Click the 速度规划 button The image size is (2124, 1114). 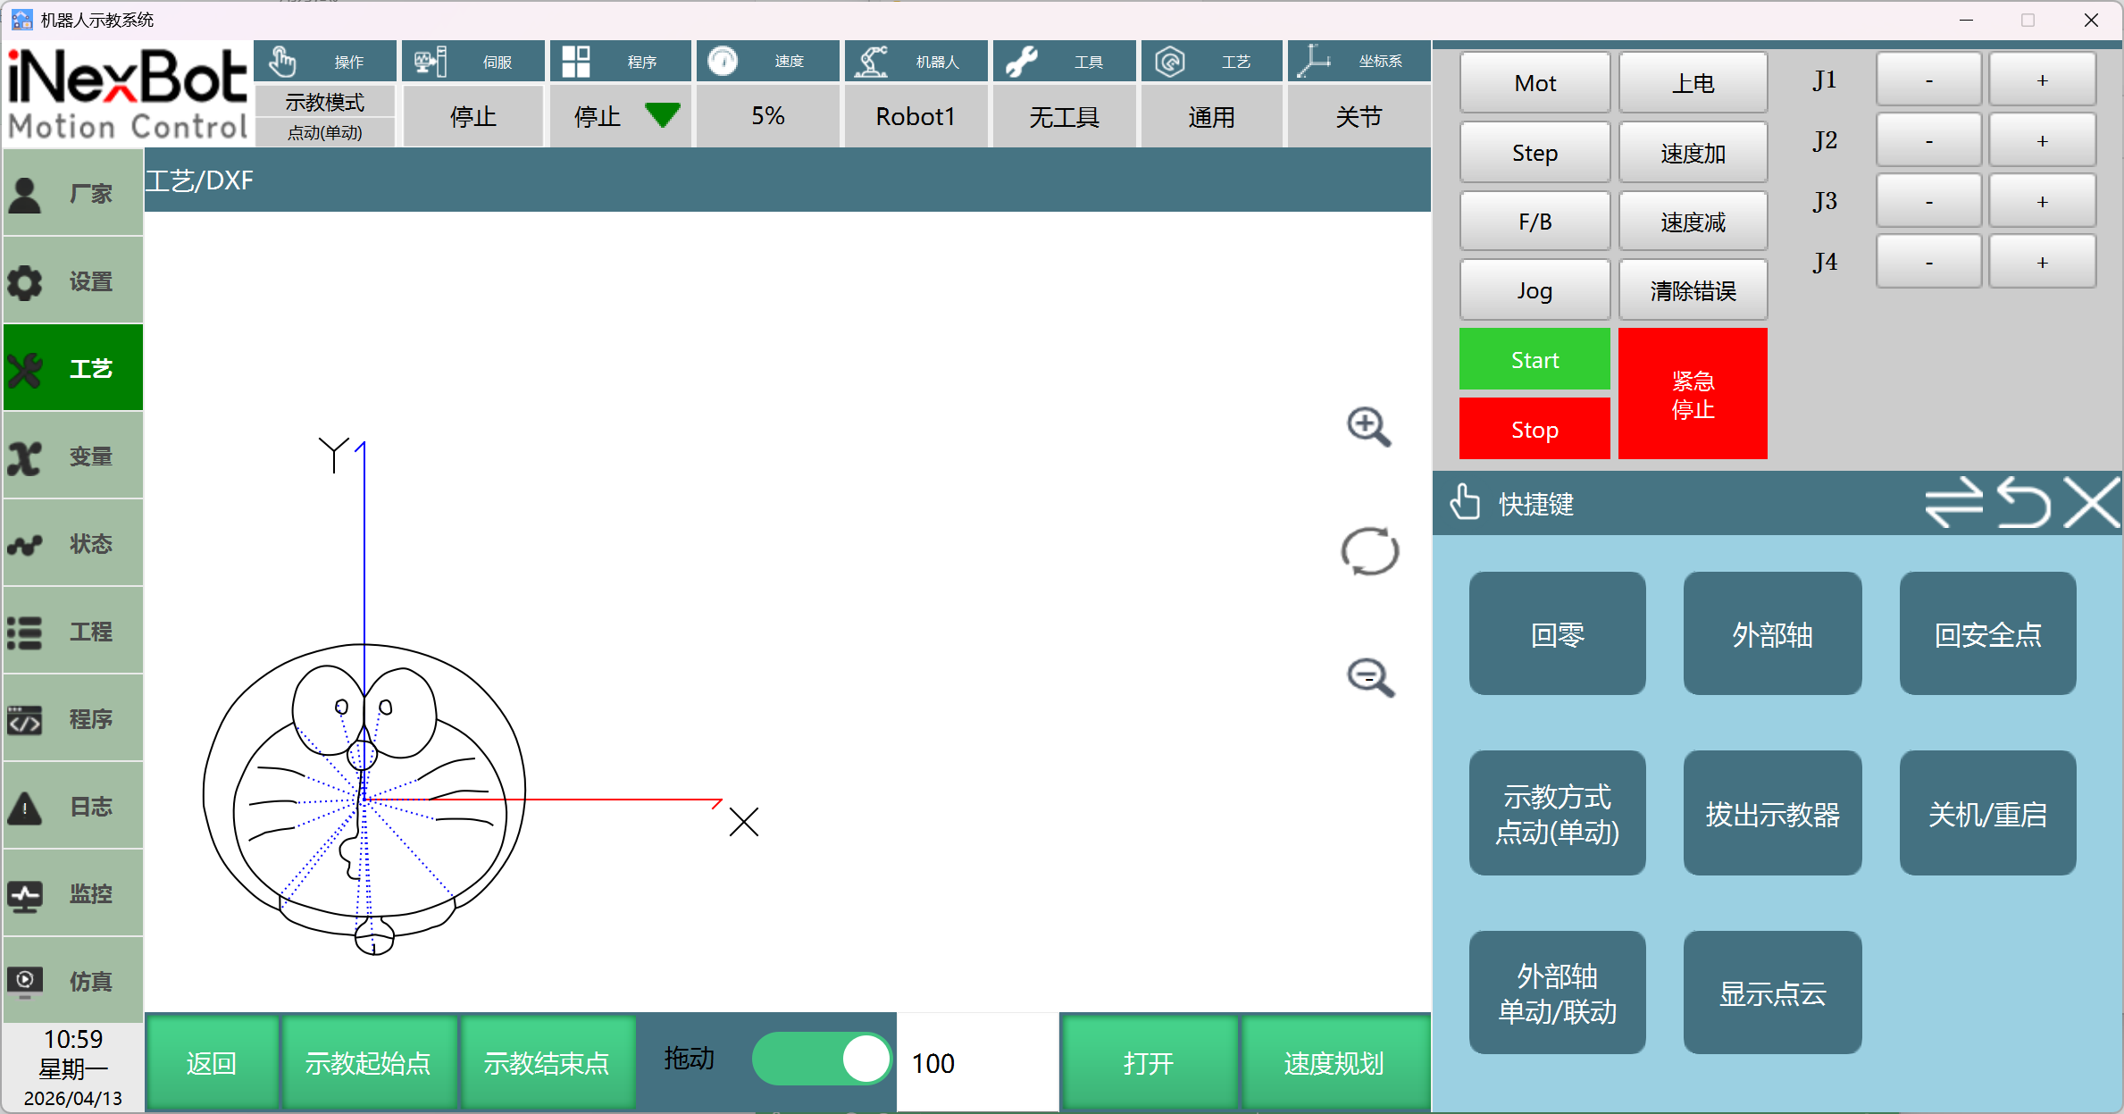(1334, 1063)
